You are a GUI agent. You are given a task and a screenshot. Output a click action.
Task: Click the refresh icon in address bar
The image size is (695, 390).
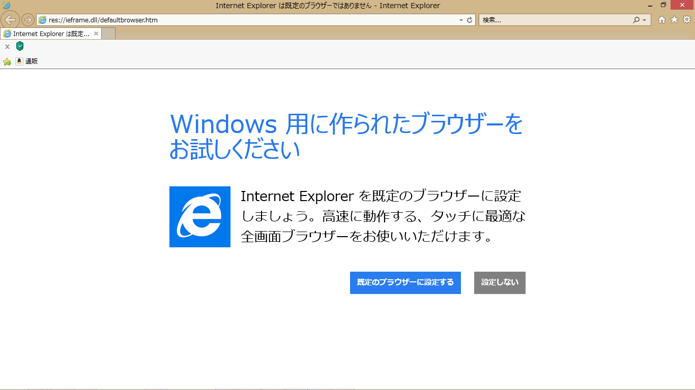(x=470, y=20)
